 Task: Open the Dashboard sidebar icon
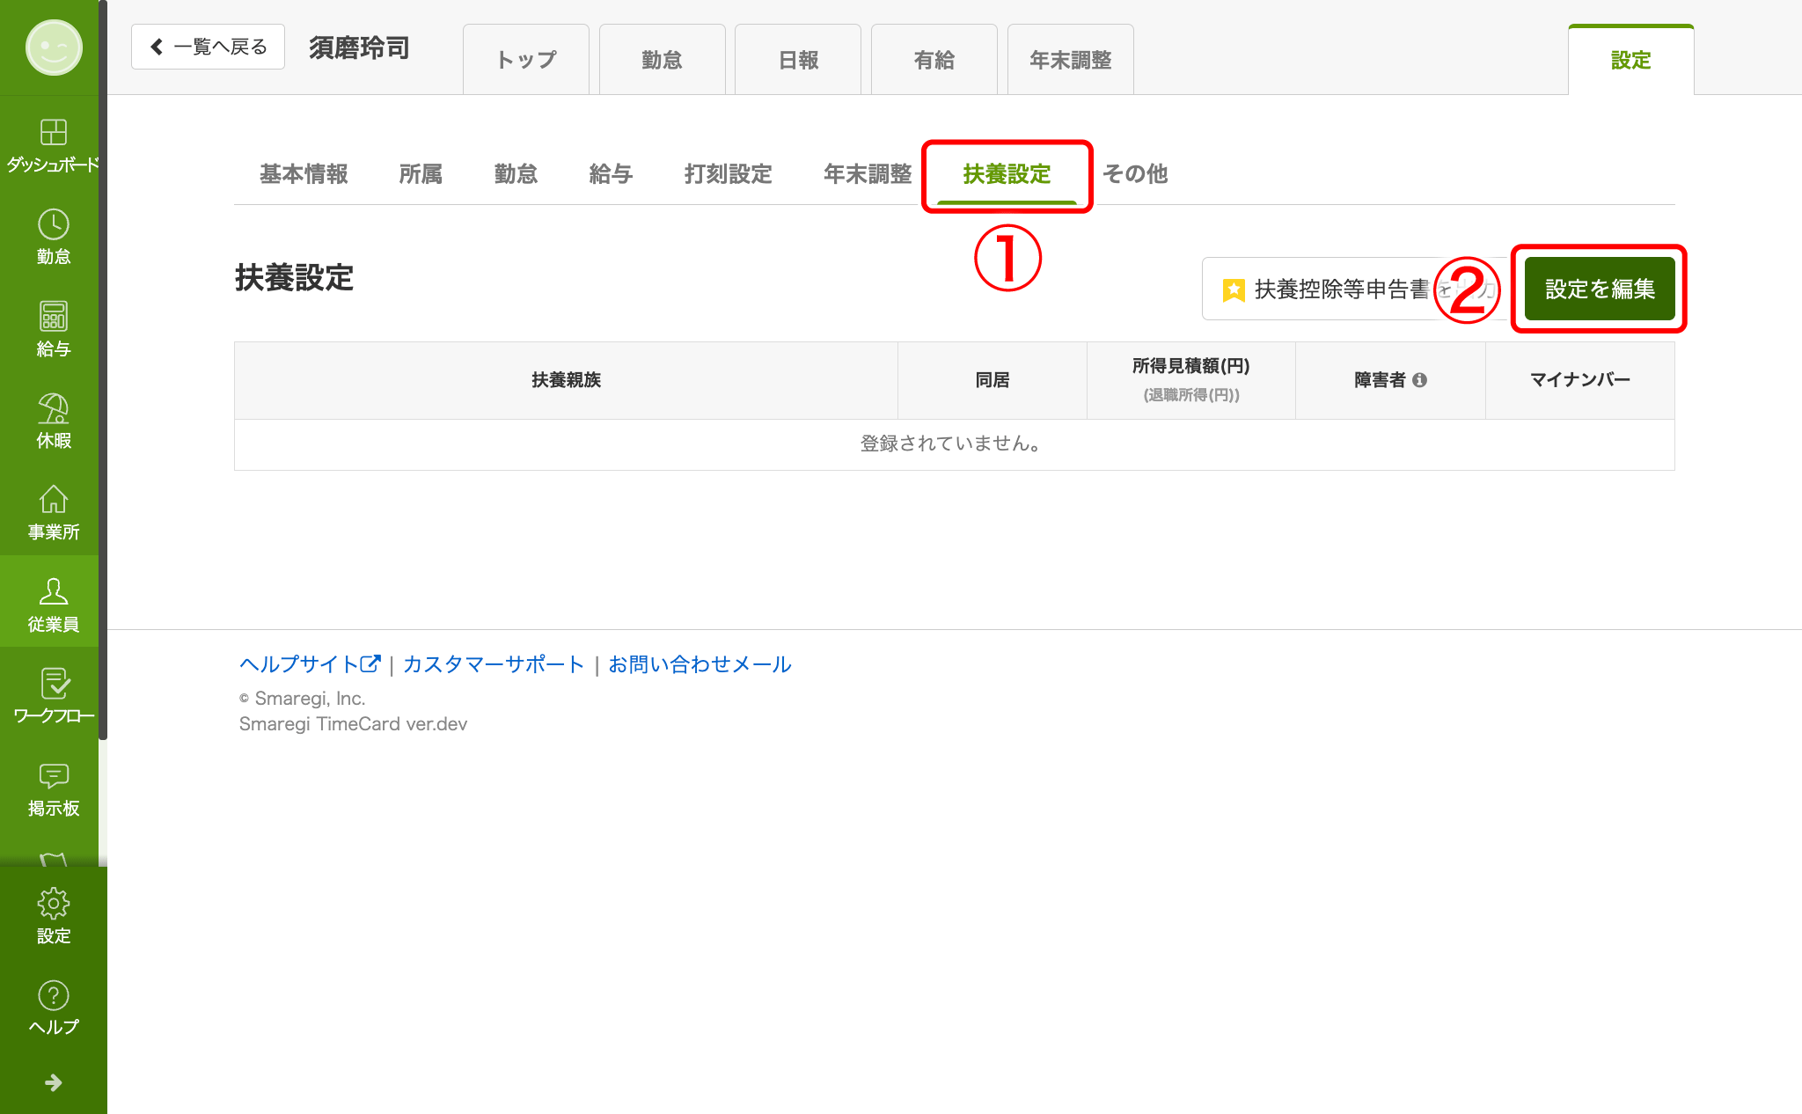tap(53, 134)
